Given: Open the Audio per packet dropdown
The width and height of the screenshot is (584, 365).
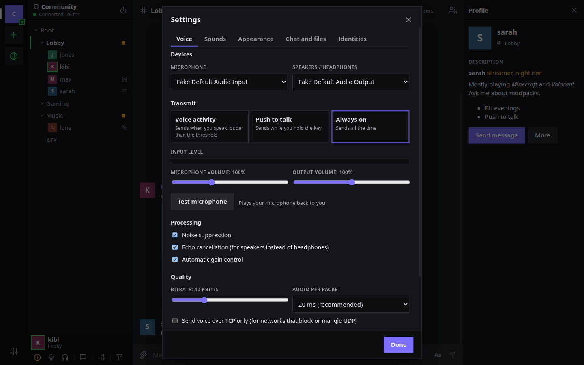Looking at the screenshot, I should coord(351,305).
